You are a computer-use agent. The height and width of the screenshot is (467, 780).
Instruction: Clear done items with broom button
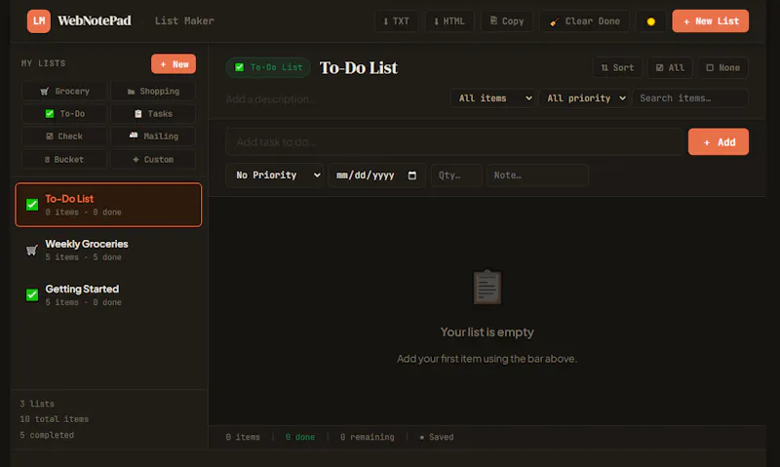(x=584, y=21)
